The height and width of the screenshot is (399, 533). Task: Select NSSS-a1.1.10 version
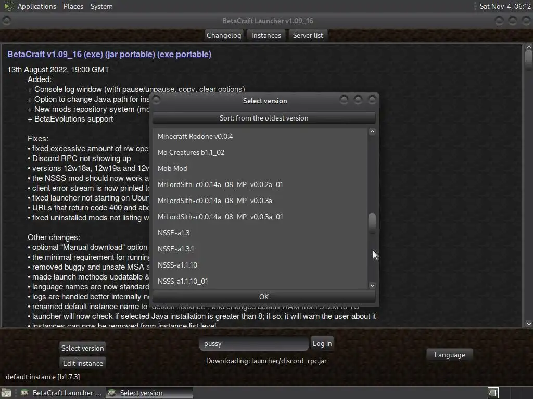pyautogui.click(x=260, y=265)
